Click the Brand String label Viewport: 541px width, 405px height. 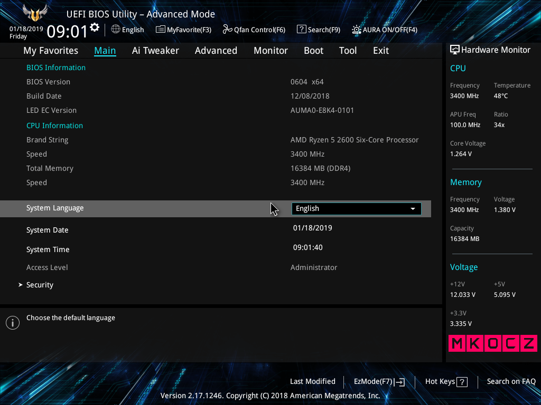[47, 140]
